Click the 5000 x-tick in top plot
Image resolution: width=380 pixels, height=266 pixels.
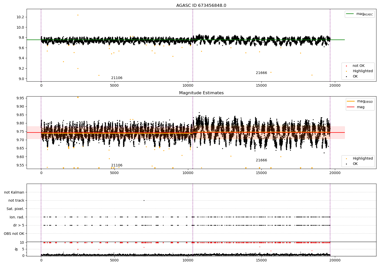pyautogui.click(x=115, y=86)
